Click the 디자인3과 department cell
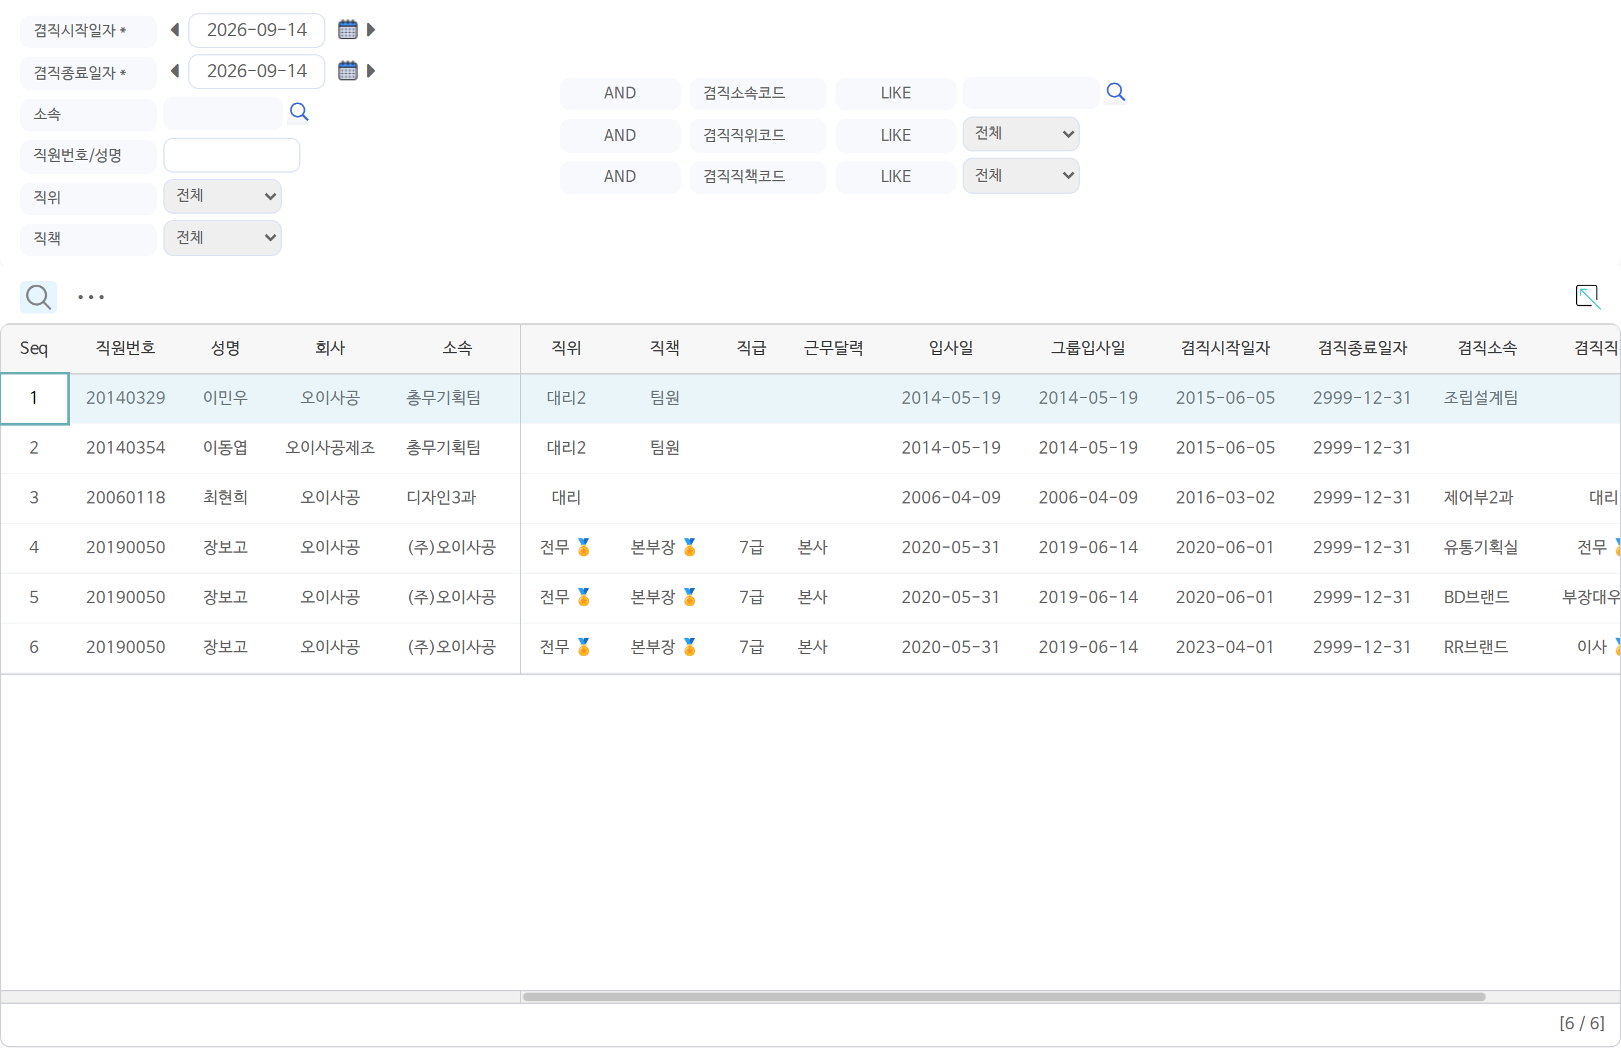1621x1058 pixels. pyautogui.click(x=441, y=497)
